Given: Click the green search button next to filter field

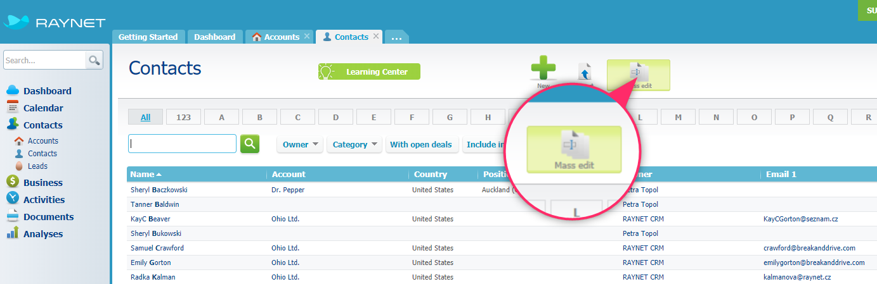Looking at the screenshot, I should (250, 144).
